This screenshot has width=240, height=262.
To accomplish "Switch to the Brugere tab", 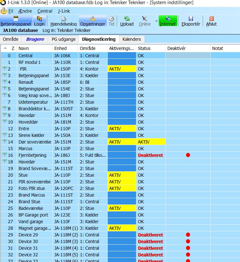I will click(35, 39).
